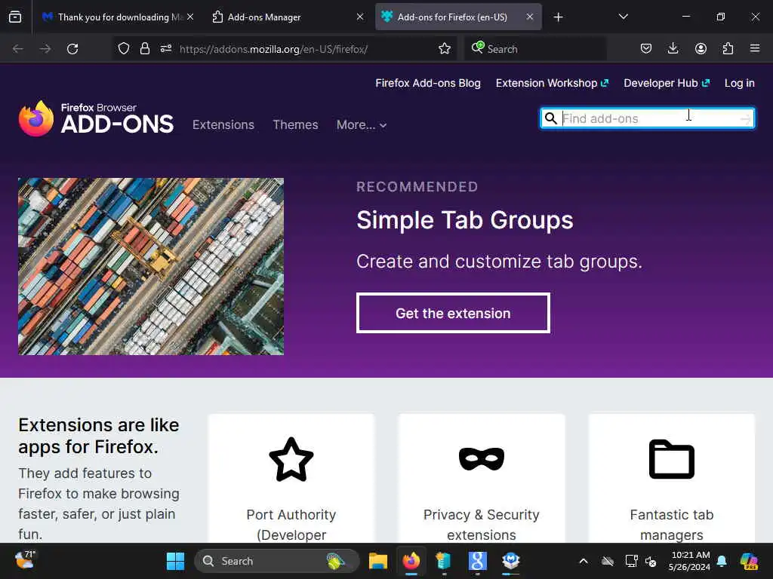Open the tracking protection shield
The image size is (773, 579).
click(124, 48)
